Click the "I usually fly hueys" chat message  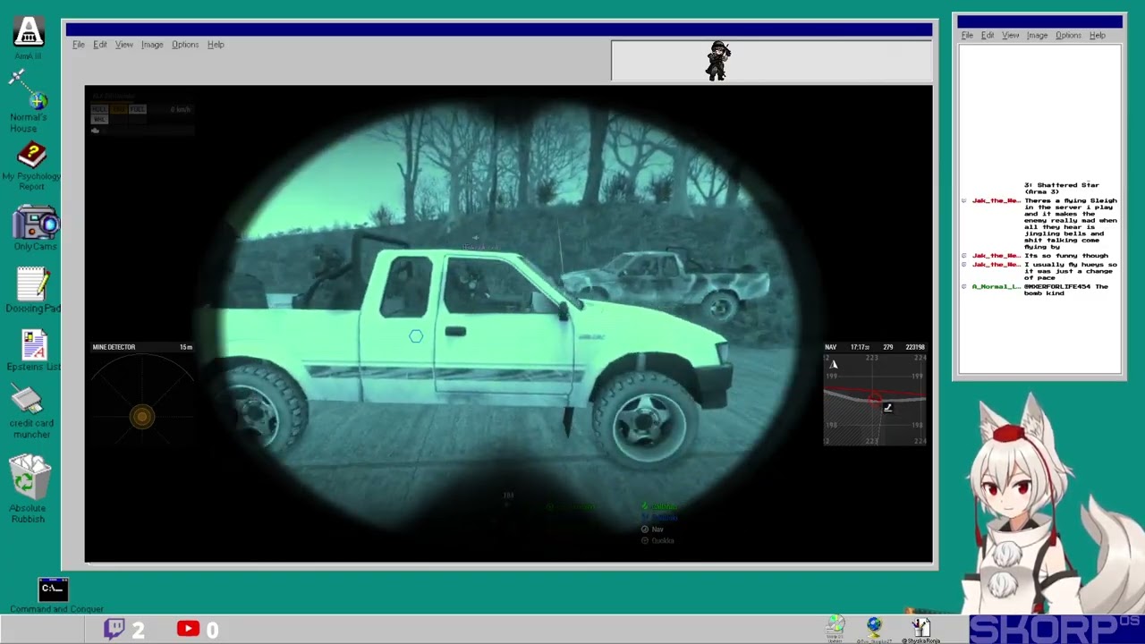pyautogui.click(x=1071, y=271)
